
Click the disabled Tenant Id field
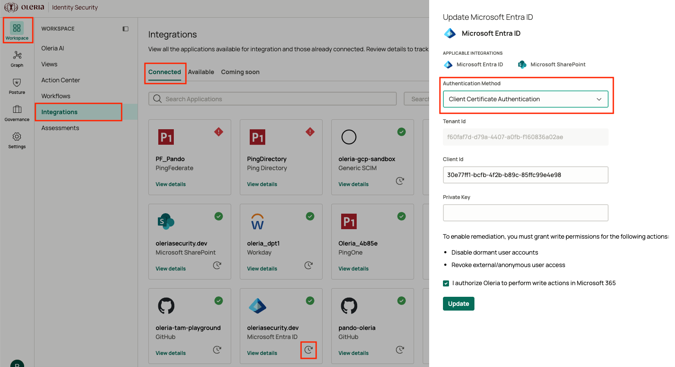coord(525,137)
